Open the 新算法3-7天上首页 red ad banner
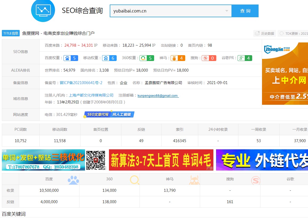 tap(161, 160)
